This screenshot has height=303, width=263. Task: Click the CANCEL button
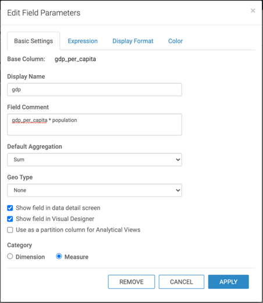click(182, 282)
